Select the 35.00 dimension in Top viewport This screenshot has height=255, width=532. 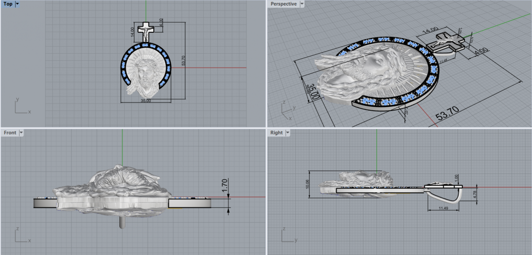click(146, 101)
